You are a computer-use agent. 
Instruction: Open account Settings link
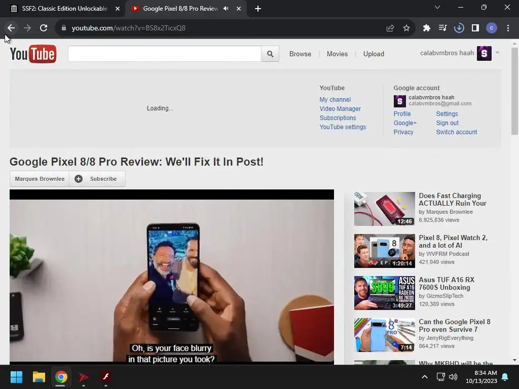click(447, 114)
